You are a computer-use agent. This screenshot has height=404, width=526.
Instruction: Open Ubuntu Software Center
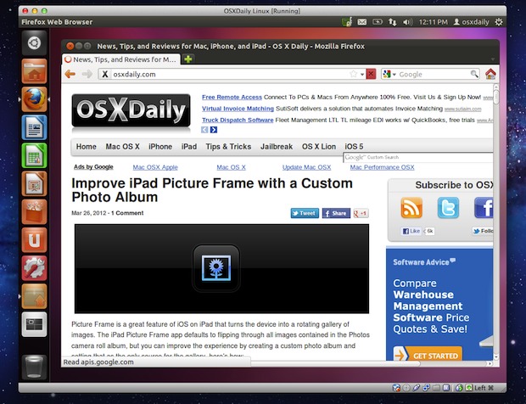tap(34, 212)
